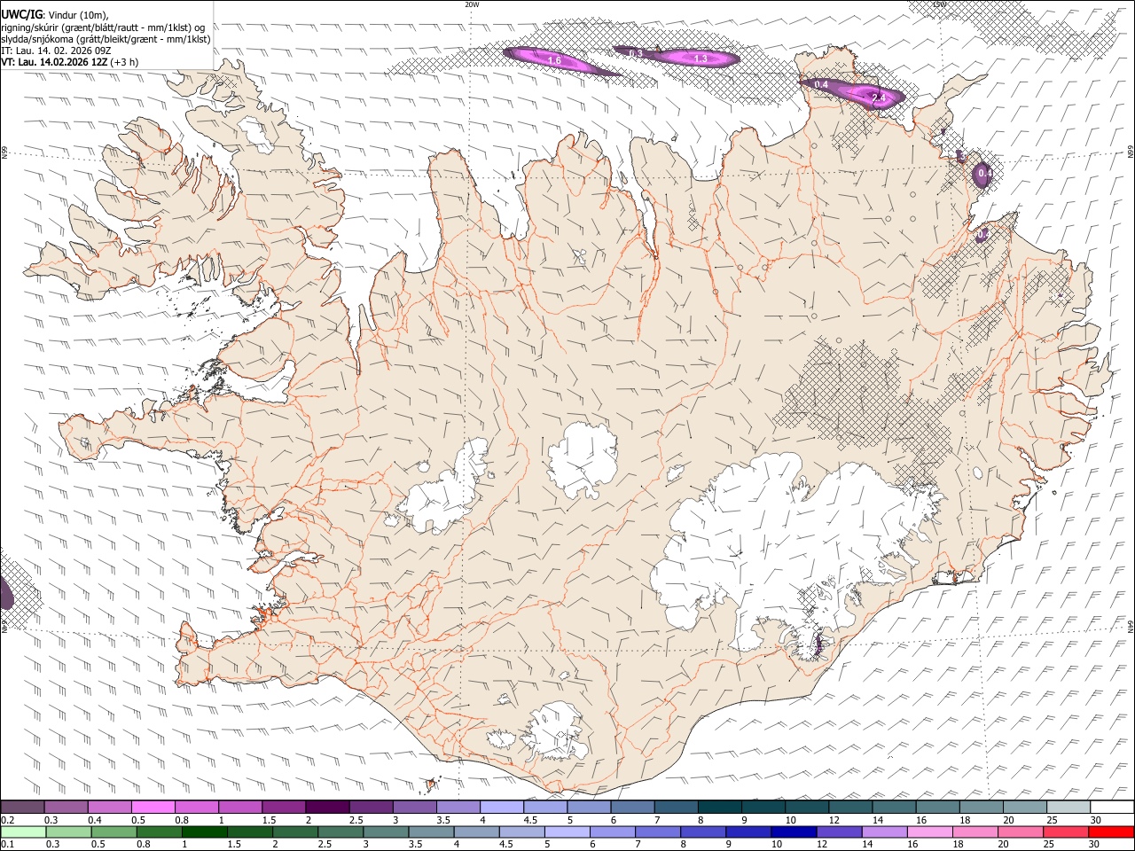This screenshot has width=1135, height=851.
Task: Click the periwinkle 6 rain scale swatch
Action: point(612,831)
